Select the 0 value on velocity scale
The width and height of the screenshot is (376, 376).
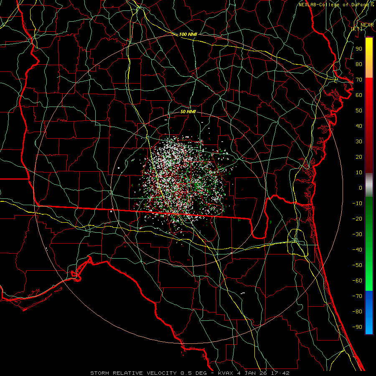click(361, 188)
